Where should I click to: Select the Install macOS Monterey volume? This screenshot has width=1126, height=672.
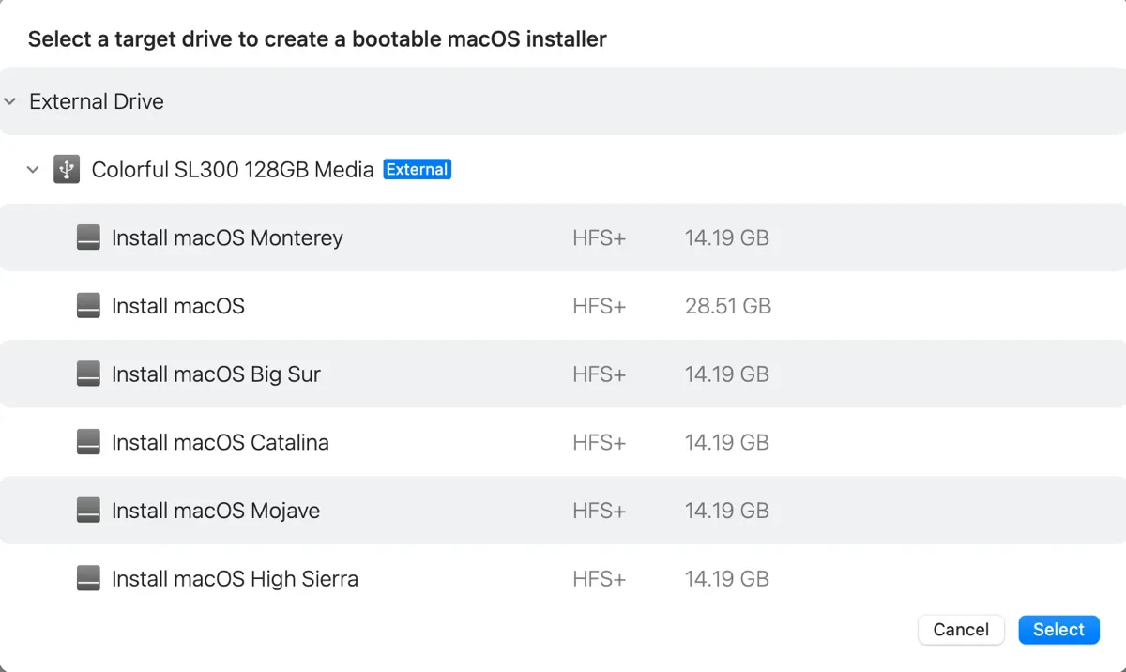coord(563,237)
